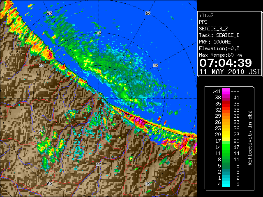263x197 pixels.
Task: Click the '41' label in legend's right column
Action: tap(236, 98)
